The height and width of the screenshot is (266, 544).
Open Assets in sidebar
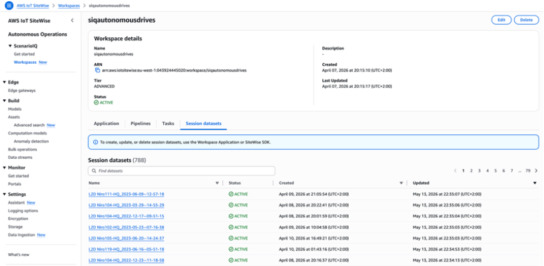[14, 117]
